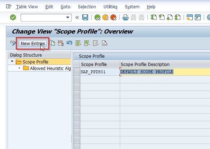
Task: Toggle Display/Change glasses pencil icon
Action: [x=13, y=43]
